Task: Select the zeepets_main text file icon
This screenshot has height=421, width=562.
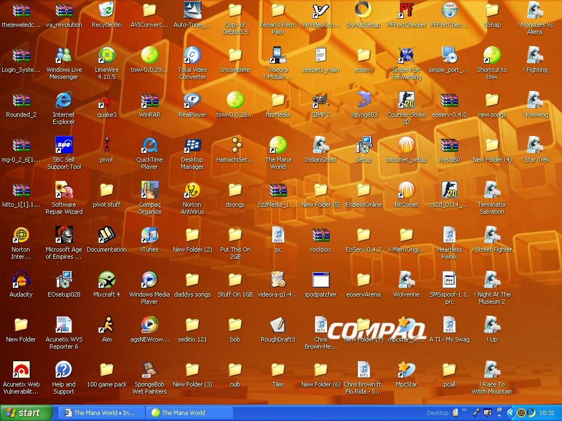Action: pos(321,55)
